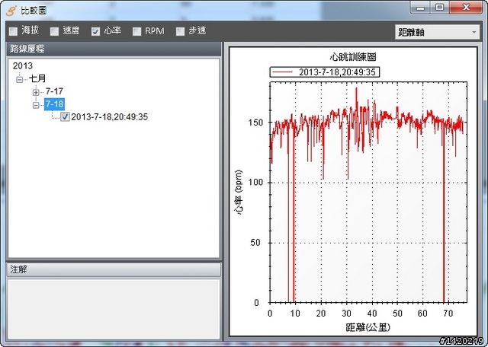Uncheck the 2013-7-18,20:49:35 route checkbox
Viewport: 488px width, 347px height.
[65, 116]
